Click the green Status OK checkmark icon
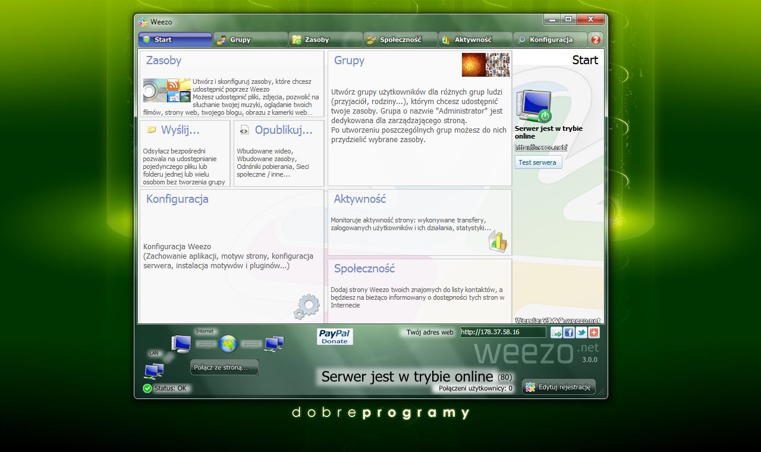 tap(147, 388)
